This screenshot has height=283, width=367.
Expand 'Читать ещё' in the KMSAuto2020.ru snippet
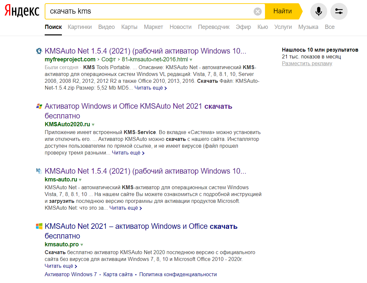click(128, 153)
